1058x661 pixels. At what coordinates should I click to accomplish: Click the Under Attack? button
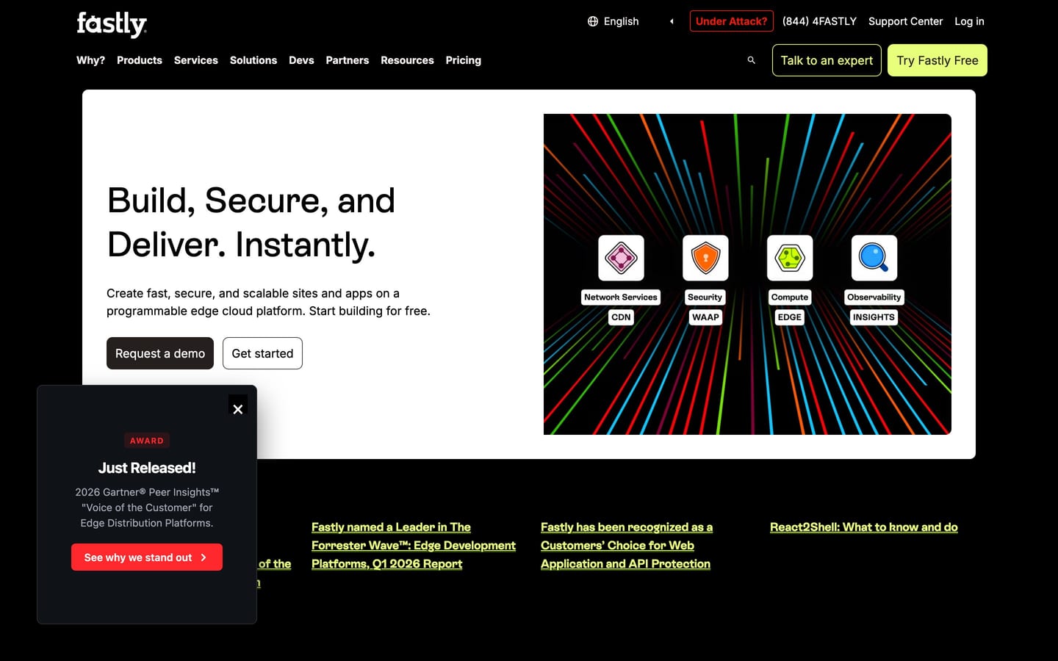(731, 21)
